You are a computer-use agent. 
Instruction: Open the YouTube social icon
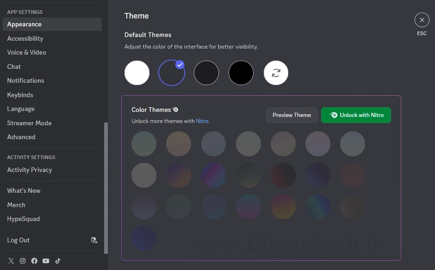point(46,261)
